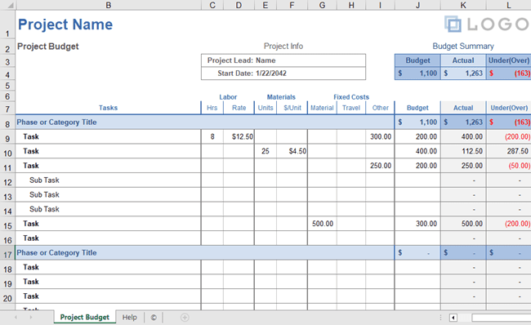Select rate cell $12.50
Viewport: 531px width, 325px height.
tap(239, 136)
